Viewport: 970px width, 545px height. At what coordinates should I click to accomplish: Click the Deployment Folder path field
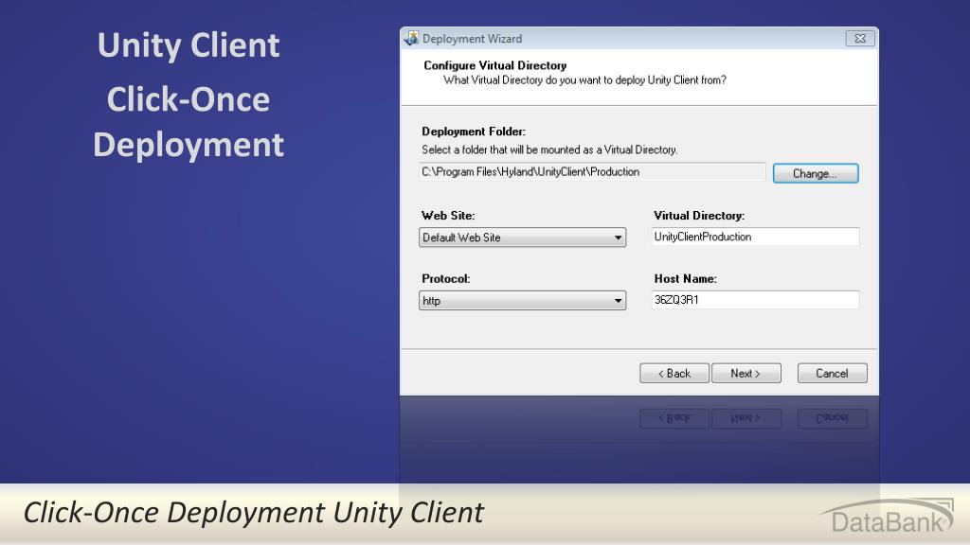(592, 172)
